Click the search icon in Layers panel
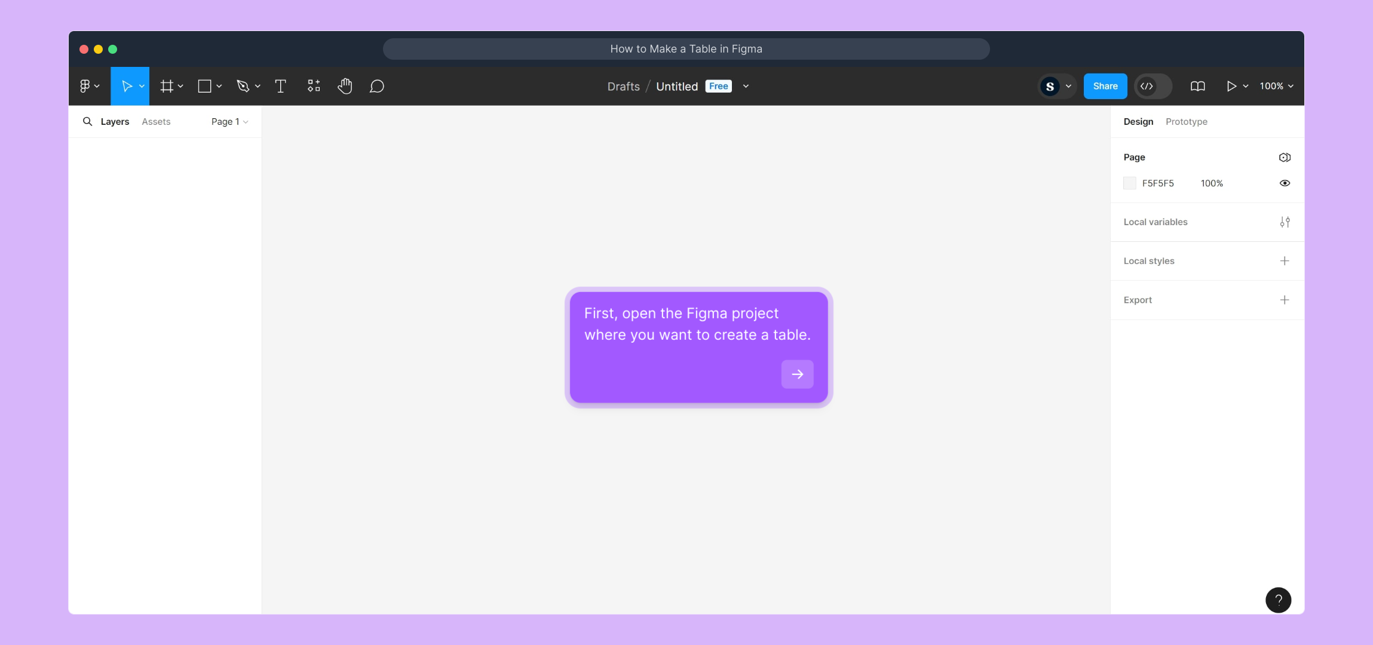Image resolution: width=1373 pixels, height=645 pixels. point(87,121)
